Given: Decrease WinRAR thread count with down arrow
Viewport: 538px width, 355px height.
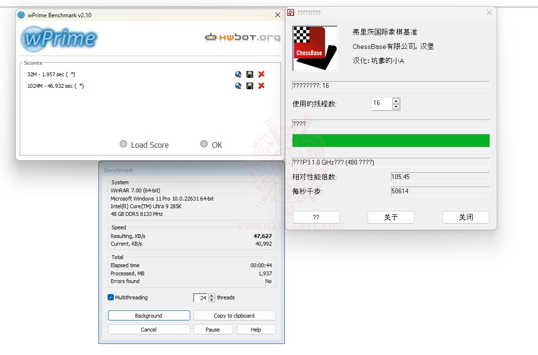Looking at the screenshot, I should tap(212, 300).
